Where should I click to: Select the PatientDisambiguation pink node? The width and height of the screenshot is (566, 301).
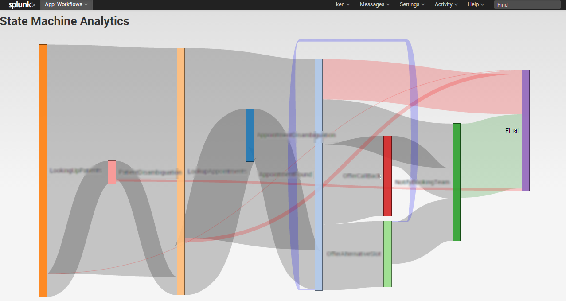click(x=112, y=172)
